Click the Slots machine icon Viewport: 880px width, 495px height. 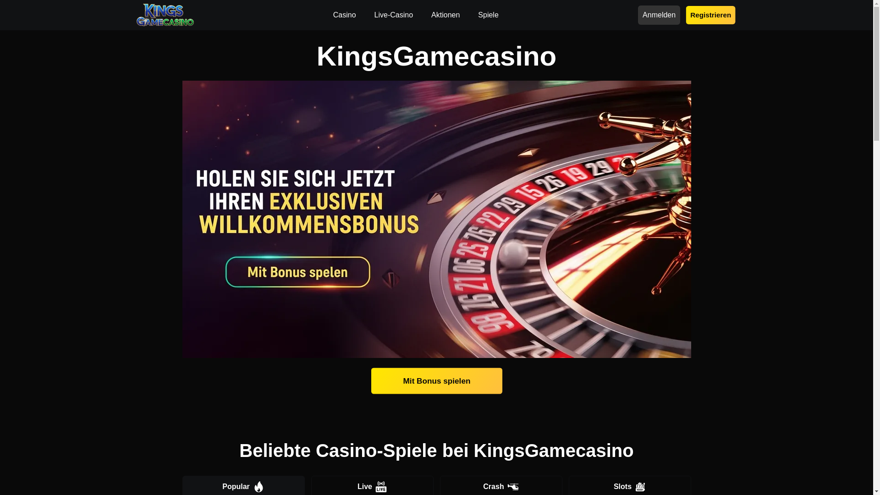(640, 487)
